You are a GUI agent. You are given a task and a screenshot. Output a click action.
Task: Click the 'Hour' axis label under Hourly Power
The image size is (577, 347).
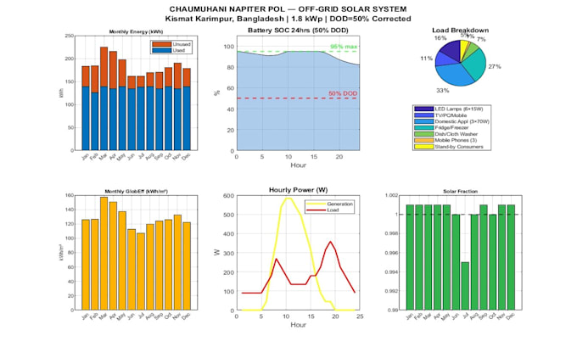pyautogui.click(x=298, y=325)
